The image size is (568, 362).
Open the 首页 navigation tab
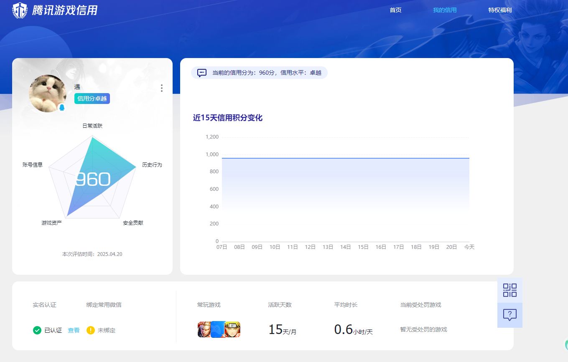[x=395, y=10]
